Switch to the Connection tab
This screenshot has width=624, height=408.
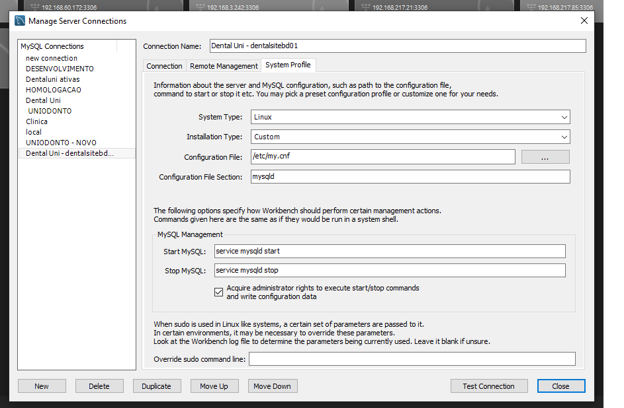(x=164, y=66)
